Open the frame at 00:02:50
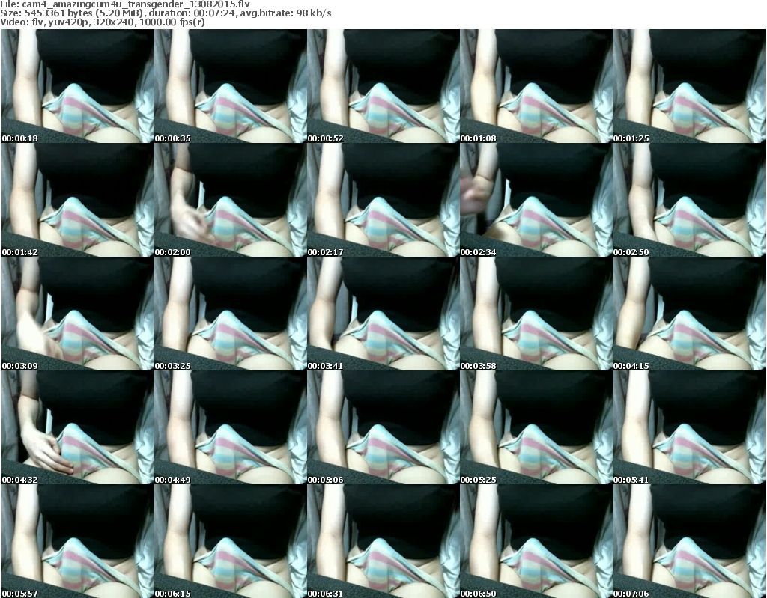The height and width of the screenshot is (598, 767). (689, 200)
